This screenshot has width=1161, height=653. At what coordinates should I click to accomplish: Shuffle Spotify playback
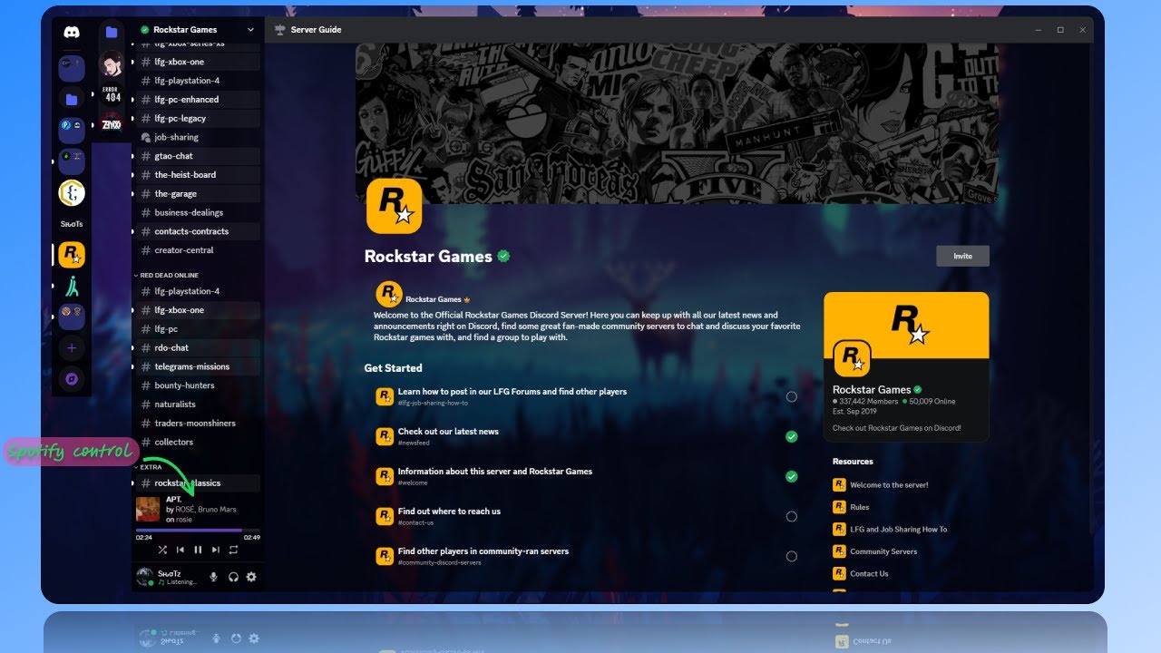coord(162,550)
